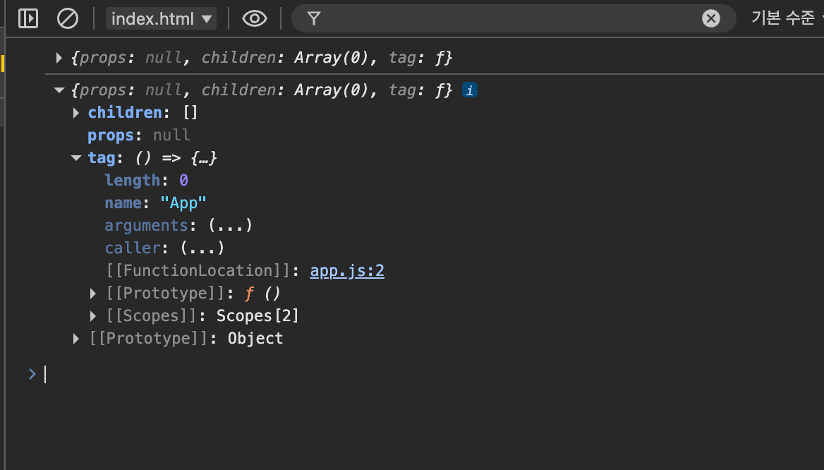824x470 pixels.
Task: Click the first log's object summary text
Action: (x=261, y=58)
